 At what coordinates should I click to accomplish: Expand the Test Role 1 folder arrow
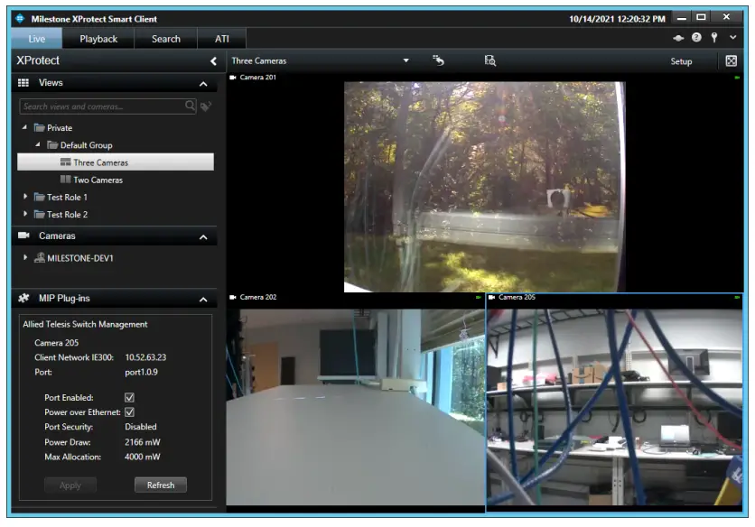click(25, 197)
